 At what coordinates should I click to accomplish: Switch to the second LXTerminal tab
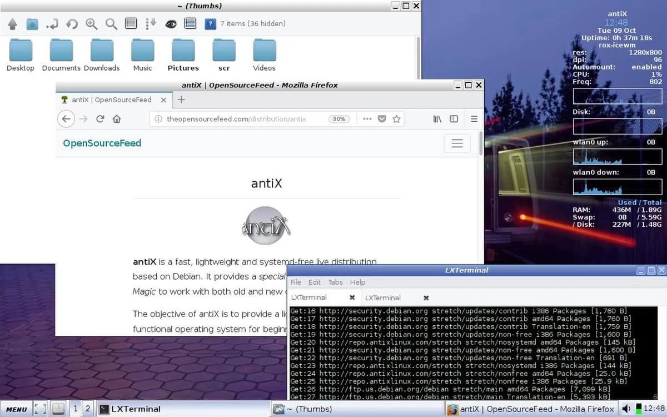[384, 297]
